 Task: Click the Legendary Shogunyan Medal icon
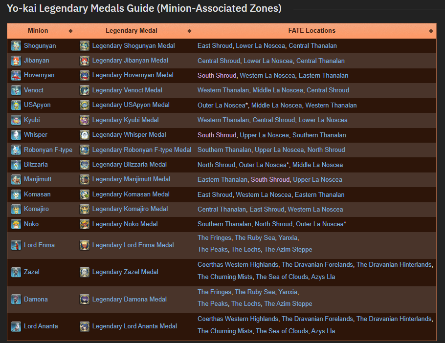point(85,45)
